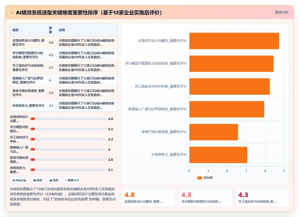
Task: Click the 2.6 value in the table
Action: (x=51, y=93)
